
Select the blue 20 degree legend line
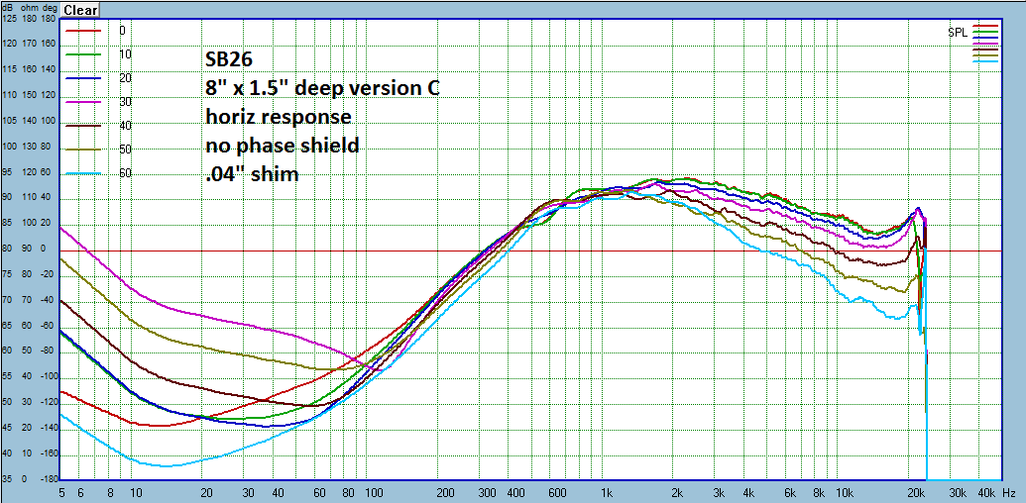tap(83, 78)
